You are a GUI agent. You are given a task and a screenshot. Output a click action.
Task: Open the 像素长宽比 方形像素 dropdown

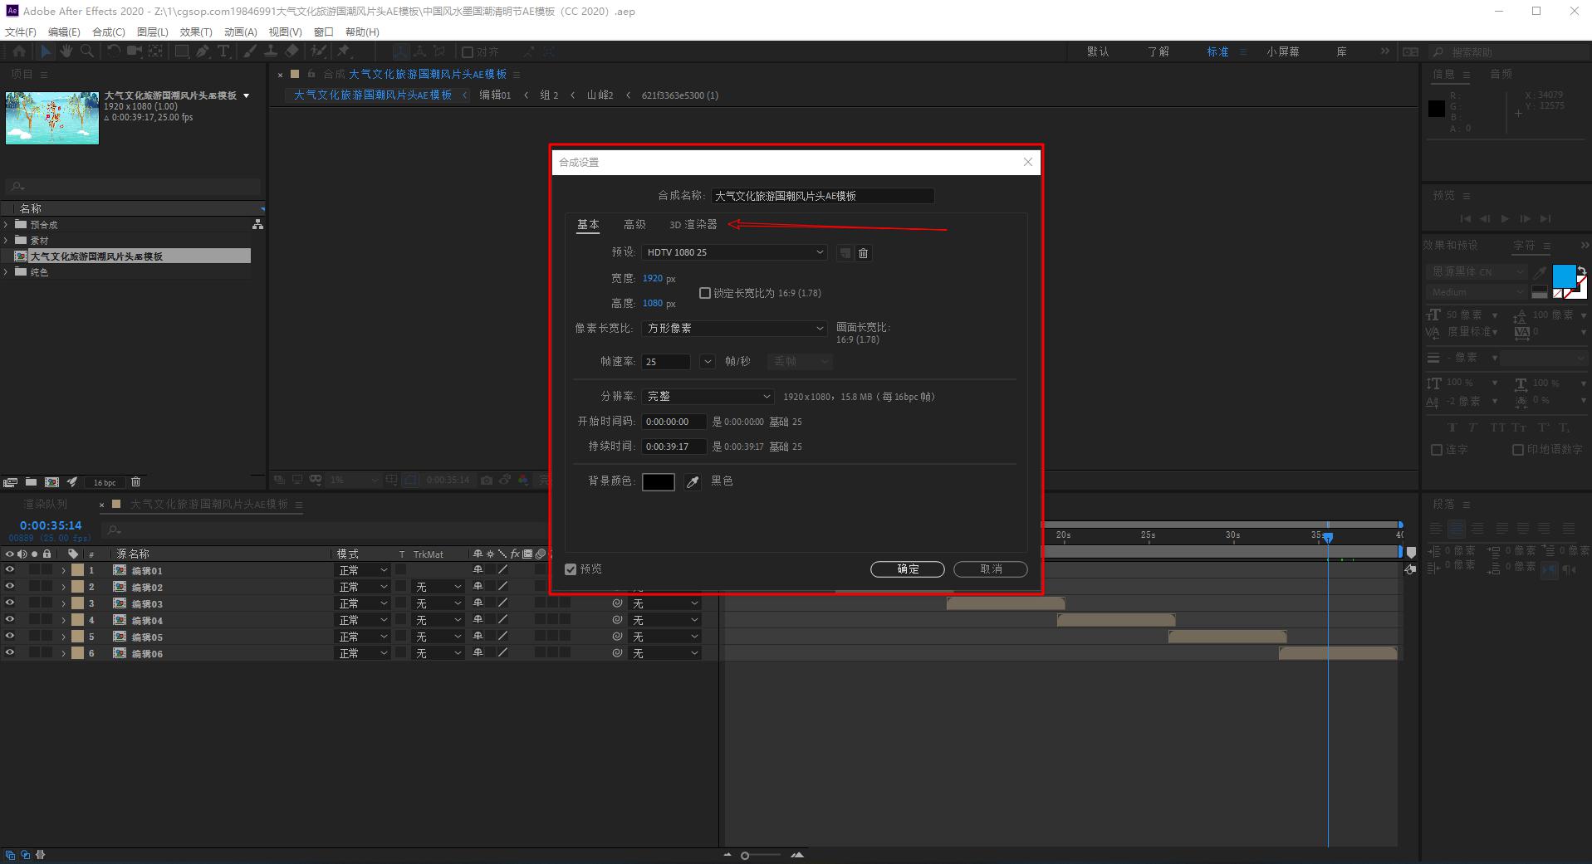(734, 329)
